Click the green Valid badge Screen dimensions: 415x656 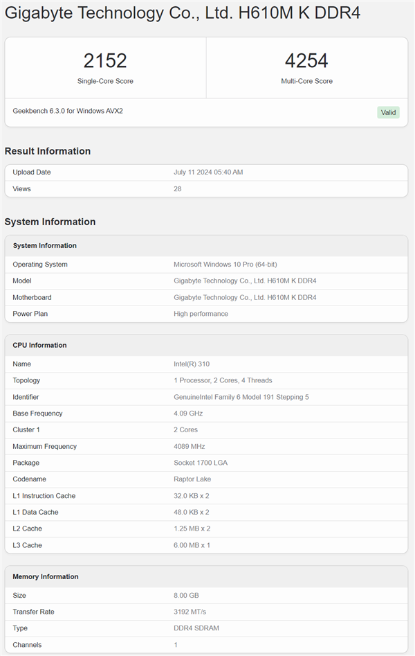(388, 112)
